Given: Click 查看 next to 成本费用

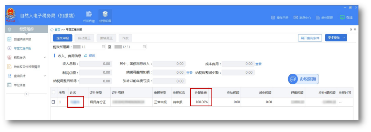Looking at the screenshot, I should (x=258, y=64).
